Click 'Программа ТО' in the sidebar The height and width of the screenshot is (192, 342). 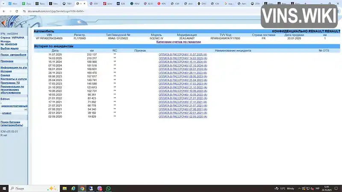10,82
